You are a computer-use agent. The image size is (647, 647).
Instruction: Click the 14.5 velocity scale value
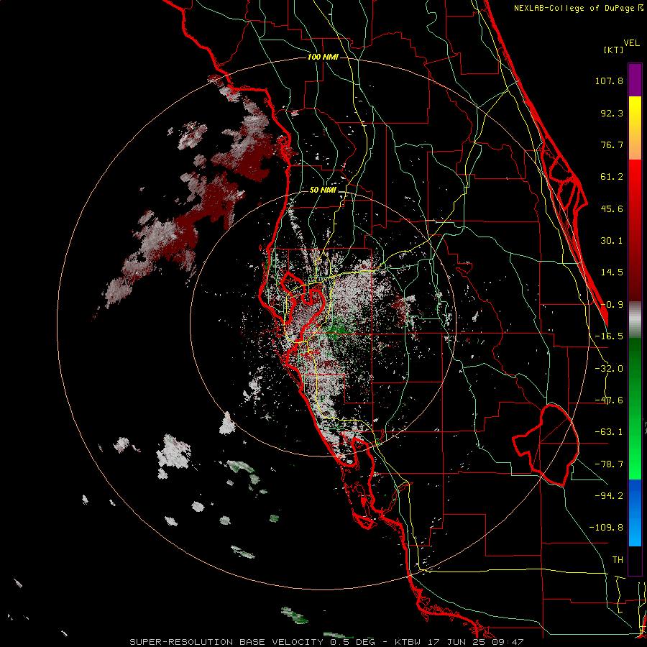point(612,272)
